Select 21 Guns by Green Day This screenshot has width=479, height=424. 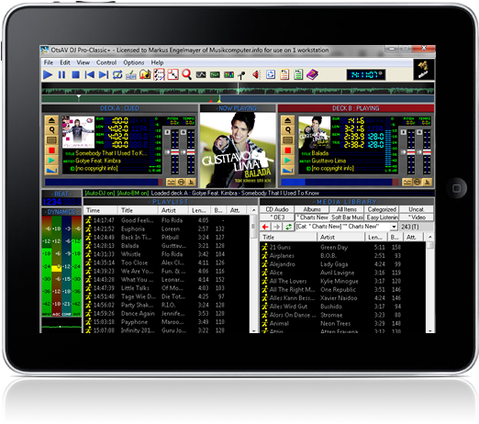point(342,247)
